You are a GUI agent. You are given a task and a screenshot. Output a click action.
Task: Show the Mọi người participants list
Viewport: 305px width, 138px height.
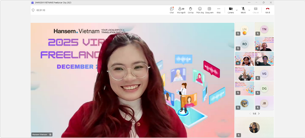click(181, 10)
